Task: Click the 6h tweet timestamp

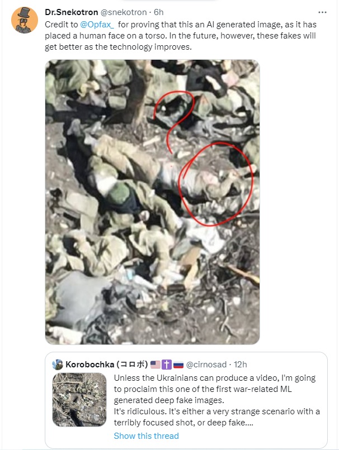Action: tap(158, 12)
